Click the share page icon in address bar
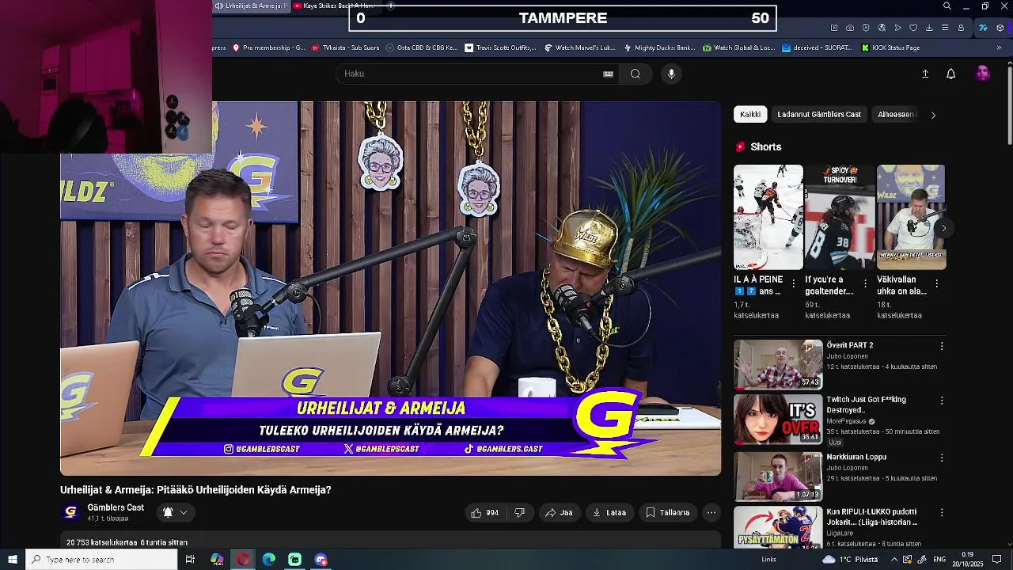The height and width of the screenshot is (570, 1013). (833, 28)
